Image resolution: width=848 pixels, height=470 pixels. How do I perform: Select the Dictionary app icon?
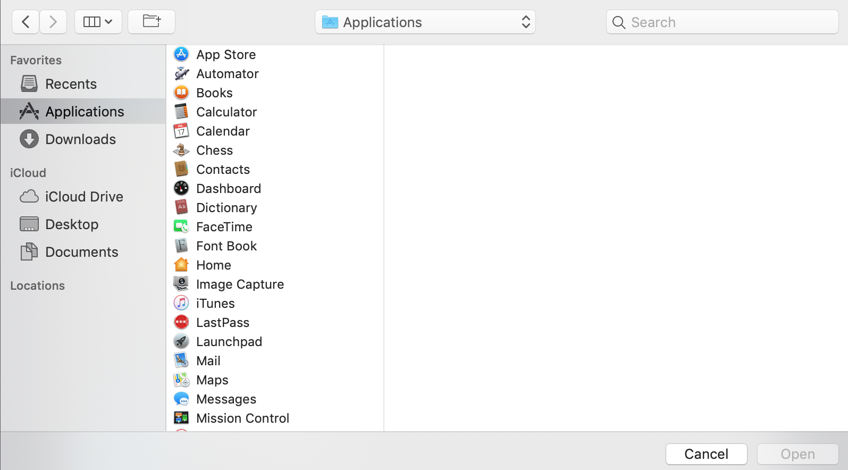pyautogui.click(x=181, y=207)
